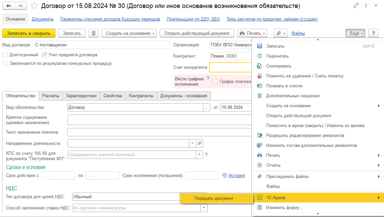Click the history clock icon beside История
This screenshot has width=384, height=217.
click(x=224, y=175)
